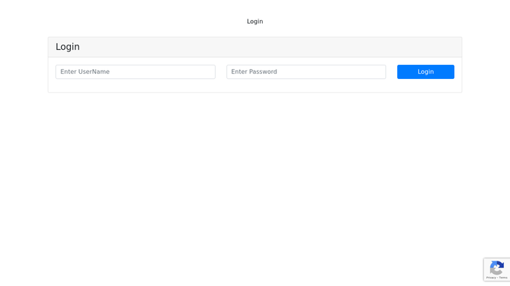Select the Login link at page top
The height and width of the screenshot is (286, 510).
coord(255,22)
